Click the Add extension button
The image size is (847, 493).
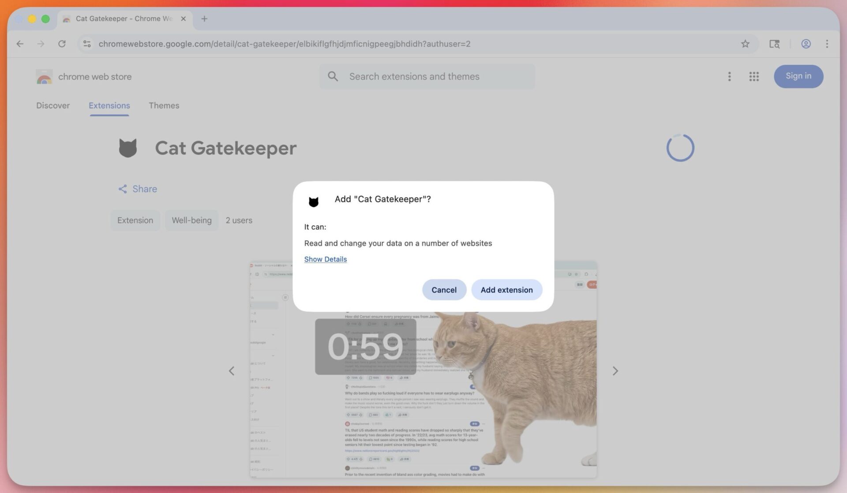click(506, 290)
